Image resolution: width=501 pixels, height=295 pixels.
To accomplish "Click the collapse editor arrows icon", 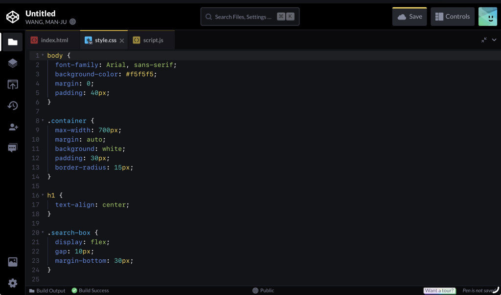I will click(484, 40).
